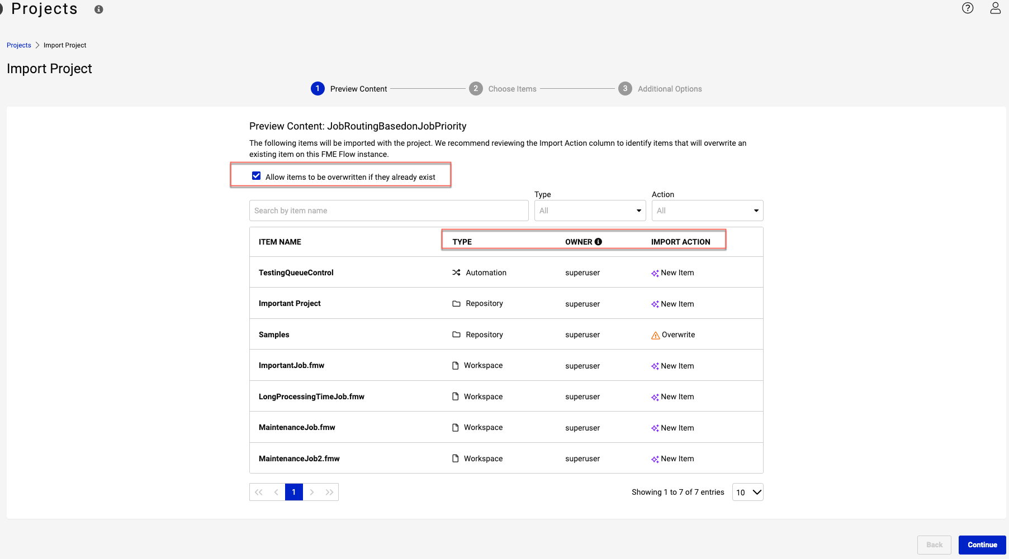
Task: Click the ImportantJob.fmw item name
Action: point(292,365)
